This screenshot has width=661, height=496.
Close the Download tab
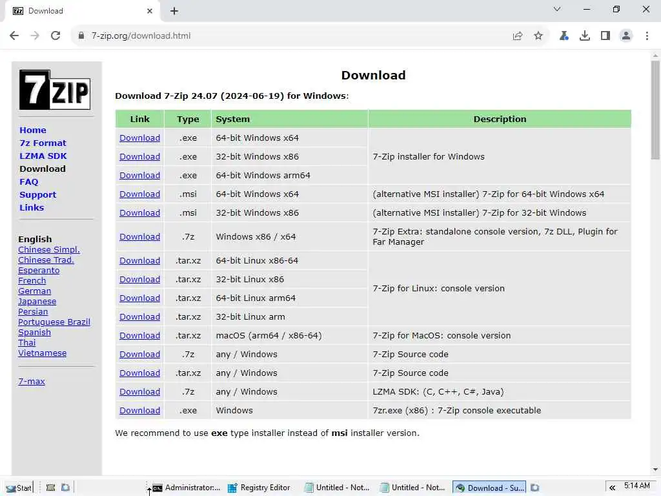150,11
